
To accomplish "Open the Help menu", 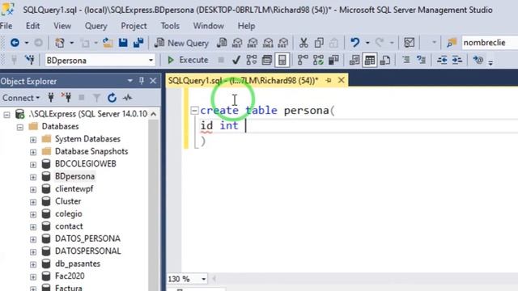I will (246, 26).
